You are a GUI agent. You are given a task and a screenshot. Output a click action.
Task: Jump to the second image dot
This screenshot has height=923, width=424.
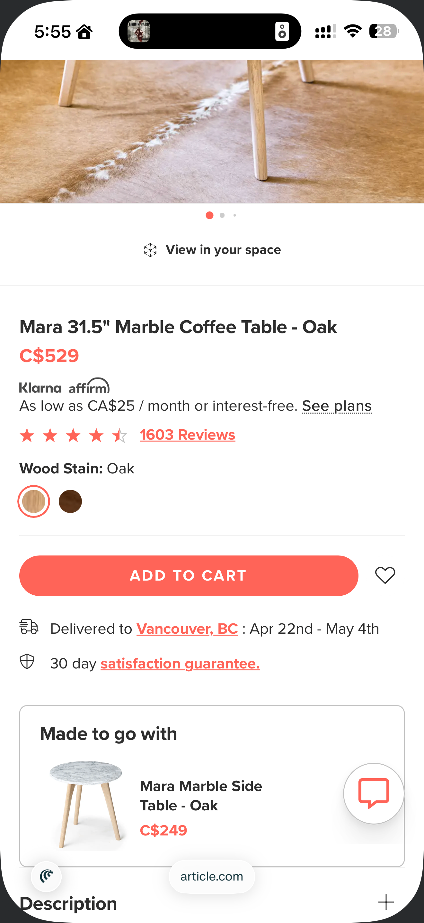[x=222, y=215]
